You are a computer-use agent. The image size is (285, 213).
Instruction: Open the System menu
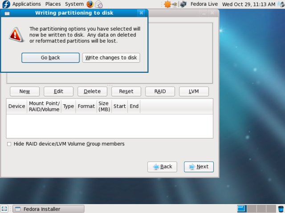pyautogui.click(x=74, y=4)
